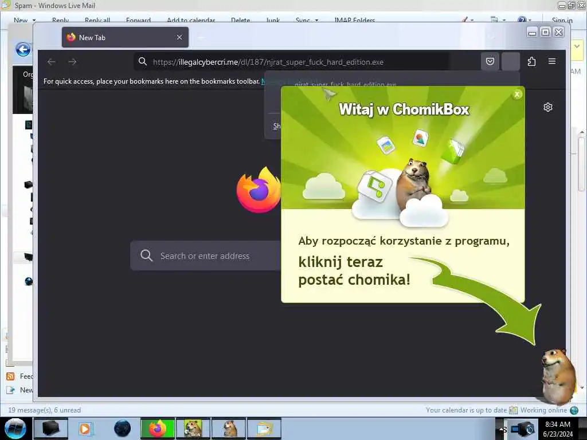Viewport: 587px width, 440px height.
Task: Select the New Tab tab in Firefox
Action: point(125,37)
